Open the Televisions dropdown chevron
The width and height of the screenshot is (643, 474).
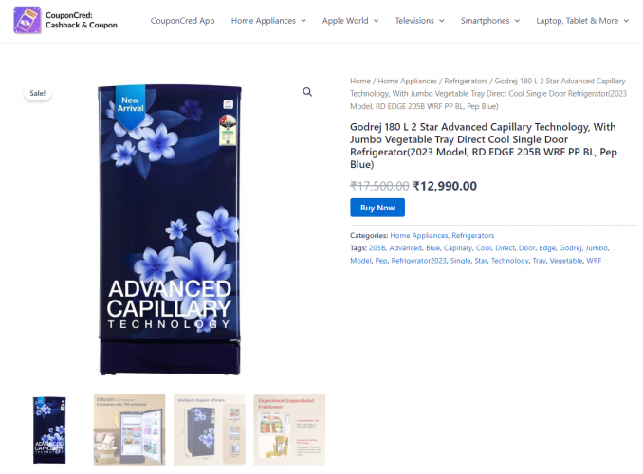(x=442, y=21)
